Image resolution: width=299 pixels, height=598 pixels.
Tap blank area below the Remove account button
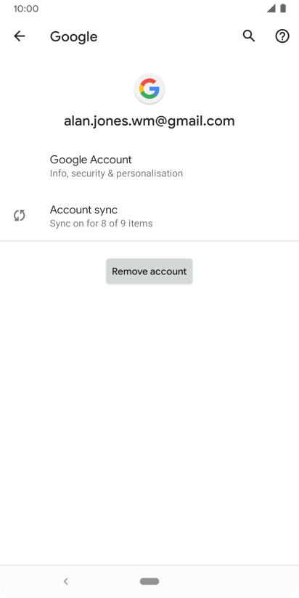(149, 419)
